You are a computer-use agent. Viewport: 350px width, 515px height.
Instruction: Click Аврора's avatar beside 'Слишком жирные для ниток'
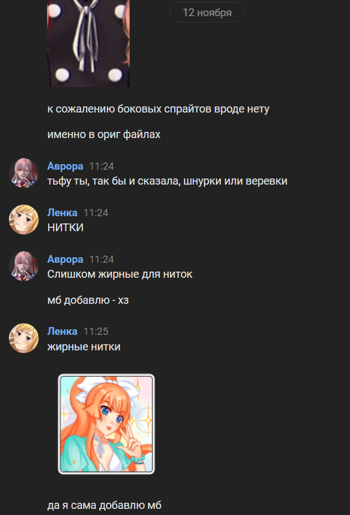24,266
